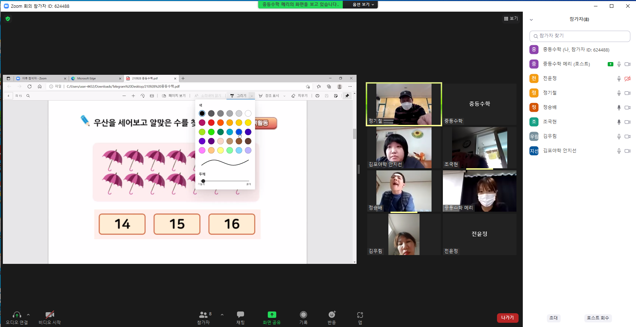The height and width of the screenshot is (327, 636).
Task: Toggle 정기철's microphone icon in participant list
Action: point(619,93)
